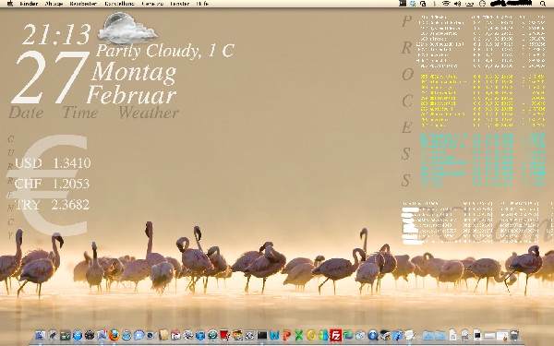
Task: Open the Fenster menu
Action: (180, 4)
